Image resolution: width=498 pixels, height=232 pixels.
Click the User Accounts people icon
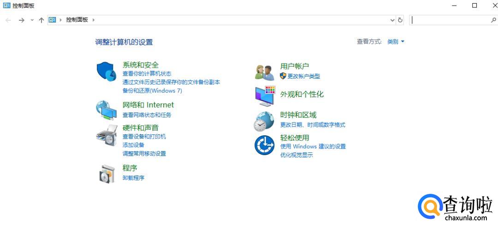point(265,72)
